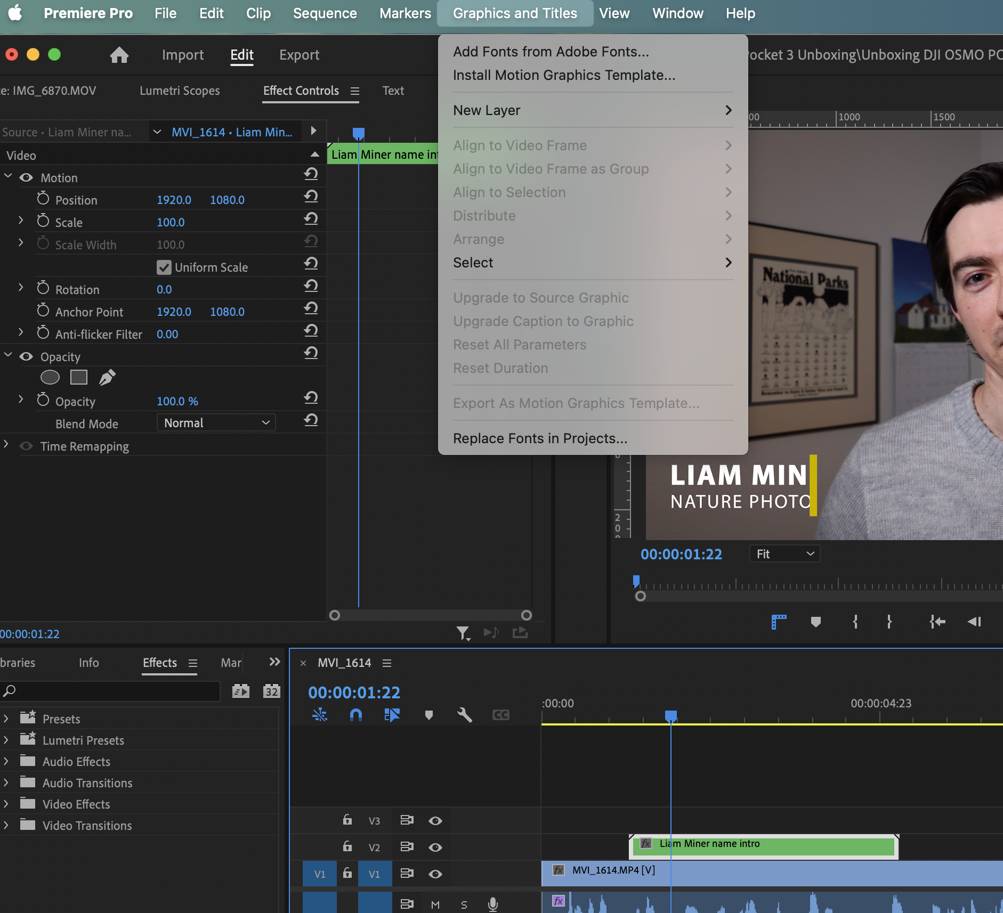
Task: Enable voice-over record microphone on audio track
Action: (493, 904)
